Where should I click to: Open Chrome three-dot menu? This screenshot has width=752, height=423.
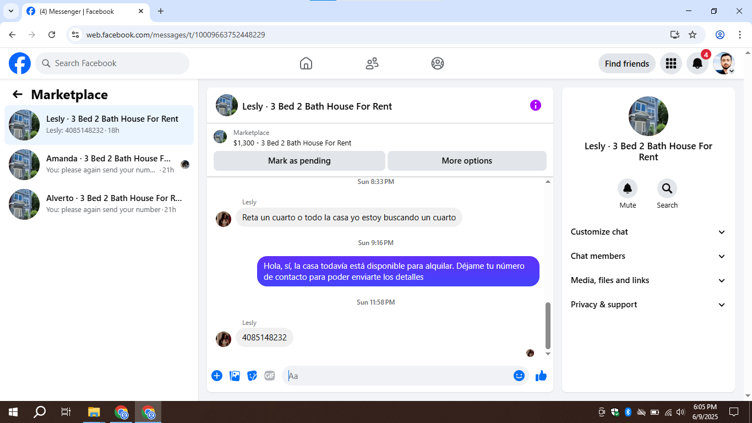[x=740, y=35]
